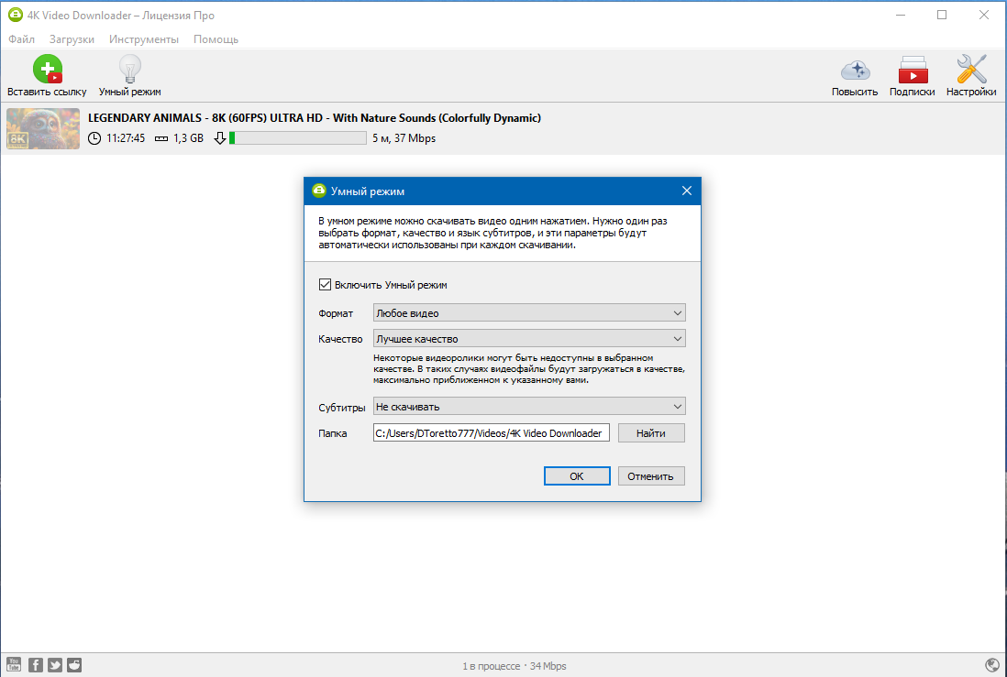The image size is (1007, 677).
Task: Click the 4K Video Downloader app icon in title bar
Action: pos(15,15)
